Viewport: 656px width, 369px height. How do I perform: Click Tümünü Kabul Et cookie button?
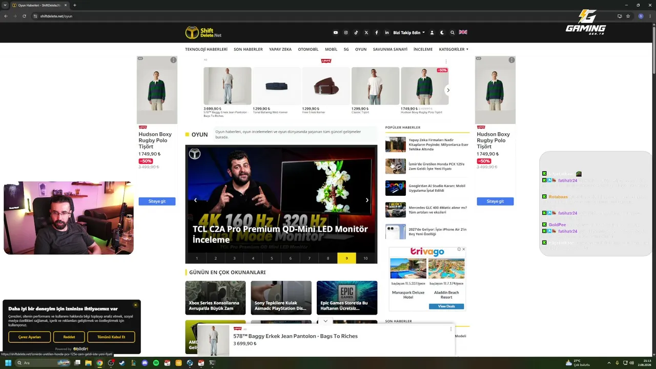pyautogui.click(x=111, y=337)
